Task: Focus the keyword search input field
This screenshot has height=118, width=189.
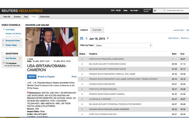Action: point(177,11)
